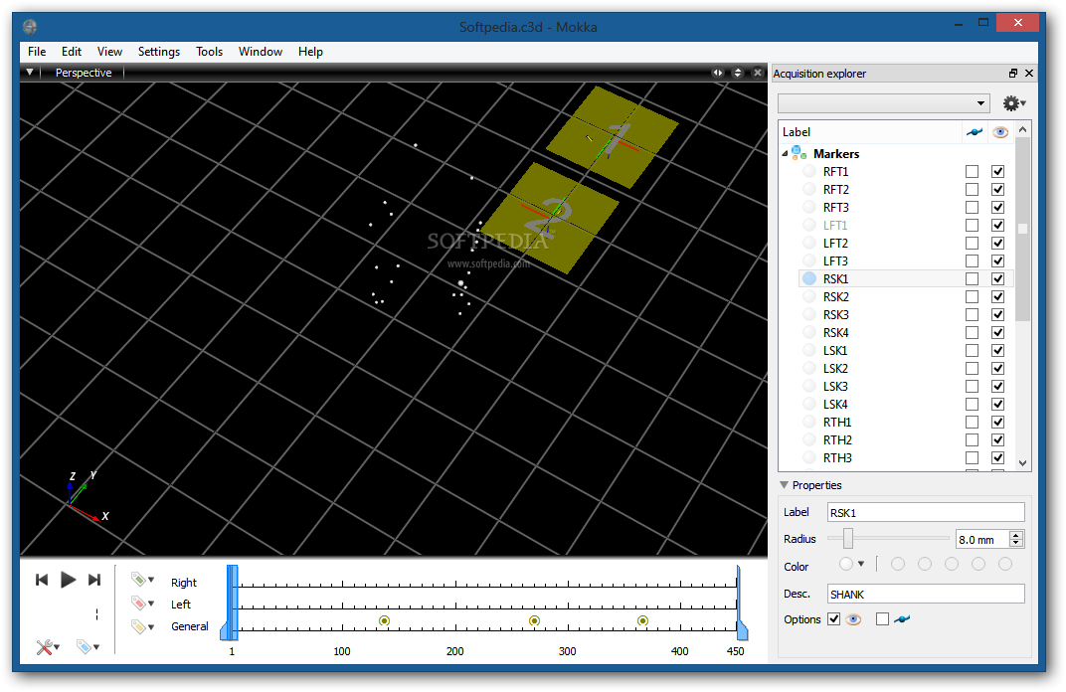The image size is (1066, 692).
Task: Toggle RSK4 marker visibility checkbox
Action: (998, 332)
